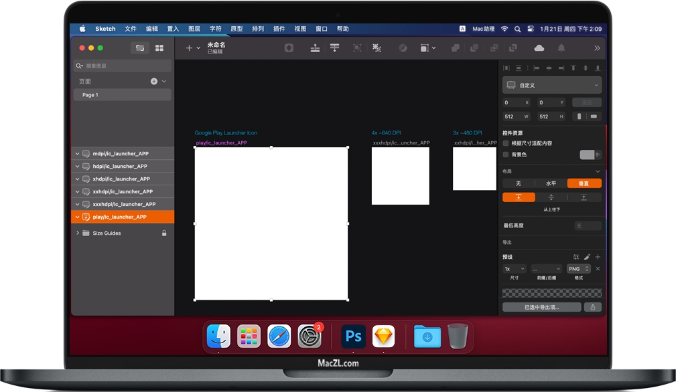Click 已选中导出项... export button
676x392 pixels.
(x=542, y=307)
